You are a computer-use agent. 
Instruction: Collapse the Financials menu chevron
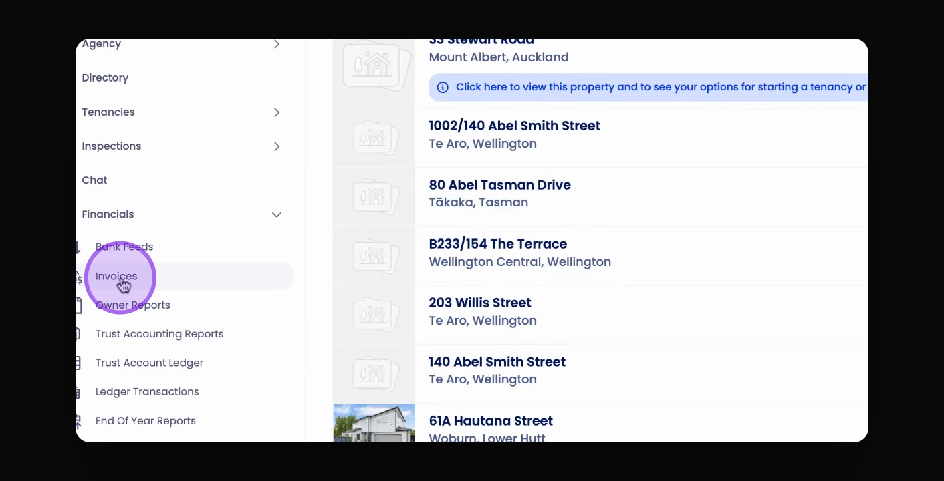coord(277,214)
